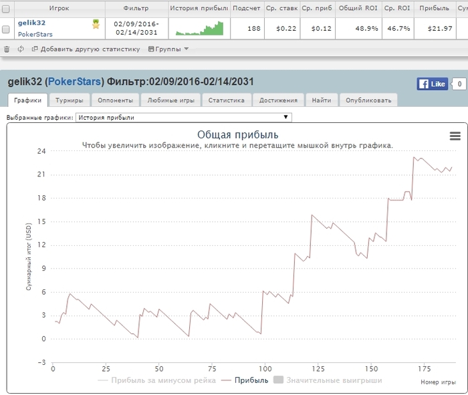Open the gelik32 player link
468x395 pixels.
point(31,23)
